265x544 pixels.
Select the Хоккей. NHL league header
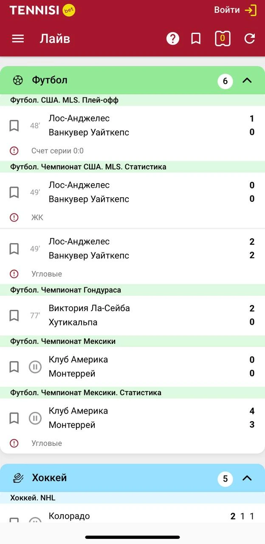coord(132,497)
